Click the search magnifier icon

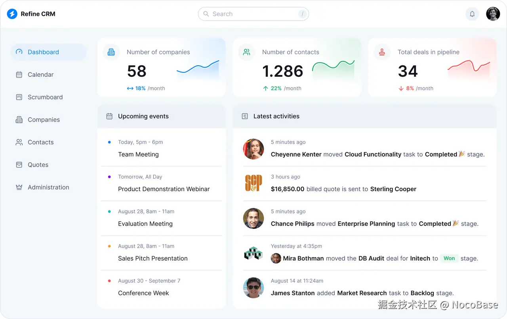pos(206,14)
